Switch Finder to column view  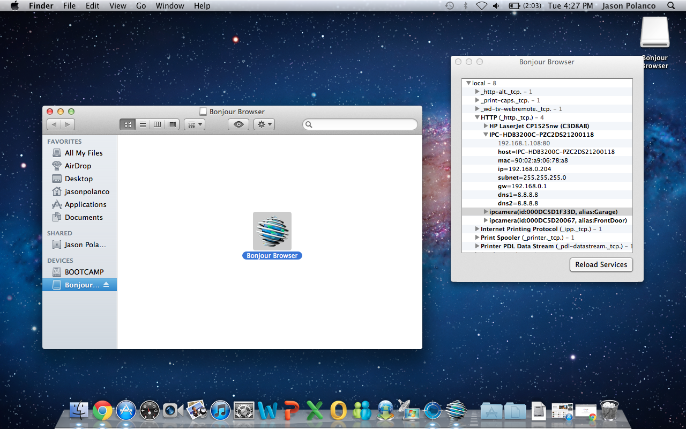tap(157, 124)
